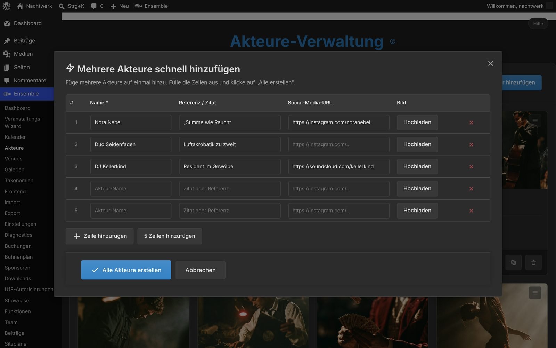This screenshot has height=348, width=556.
Task: Remove row 3 DJ Kellerkind with red X
Action: click(471, 167)
